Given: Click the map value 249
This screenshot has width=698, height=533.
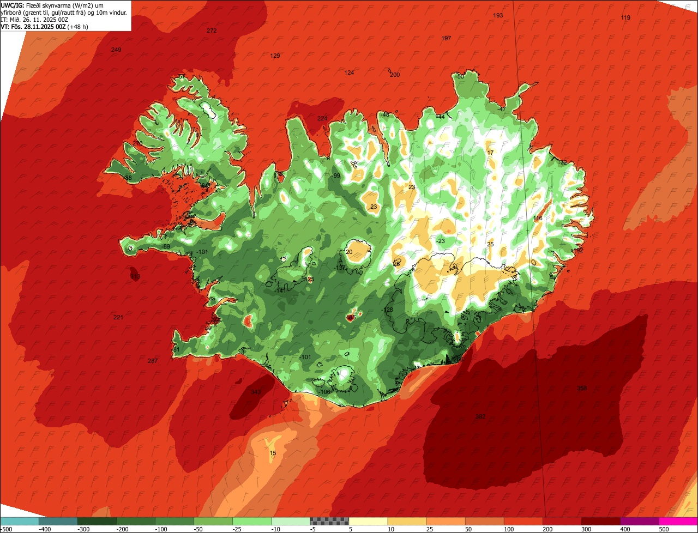Looking at the screenshot, I should [116, 50].
